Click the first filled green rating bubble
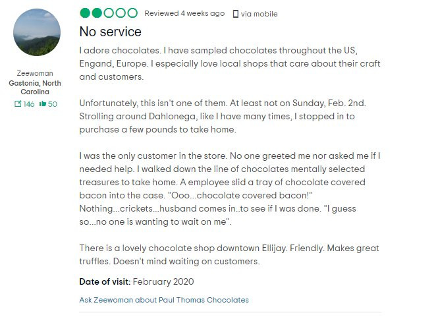436x319 pixels. tap(85, 13)
